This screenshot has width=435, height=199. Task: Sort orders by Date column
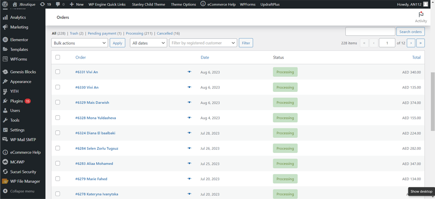(x=205, y=57)
